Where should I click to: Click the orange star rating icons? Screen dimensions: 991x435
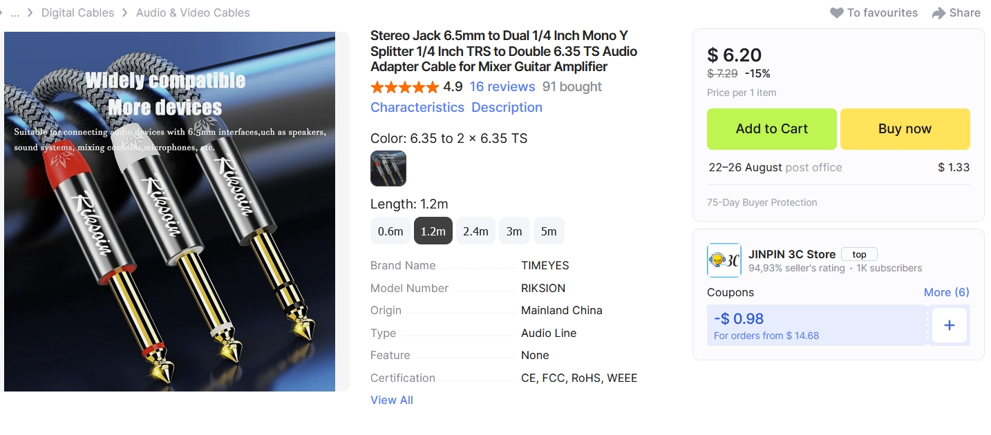[404, 87]
